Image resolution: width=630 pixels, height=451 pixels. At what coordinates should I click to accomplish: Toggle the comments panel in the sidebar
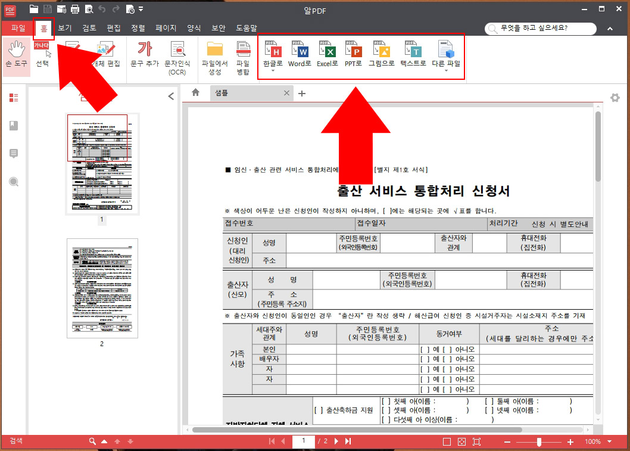(13, 154)
